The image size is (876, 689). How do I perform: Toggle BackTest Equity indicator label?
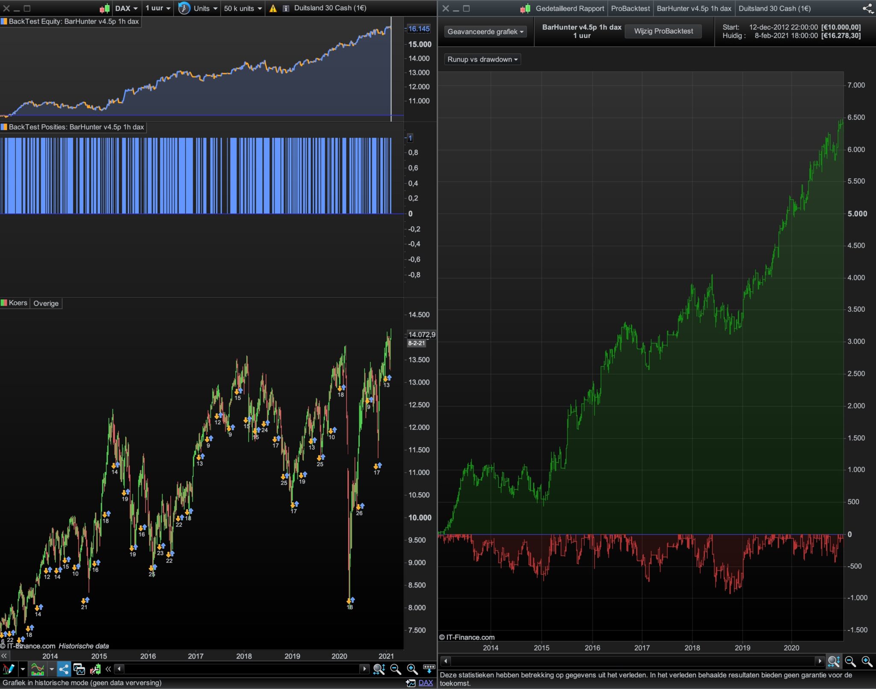click(71, 21)
